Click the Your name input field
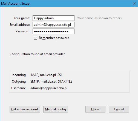The height and width of the screenshot is (121, 138). click(x=53, y=18)
